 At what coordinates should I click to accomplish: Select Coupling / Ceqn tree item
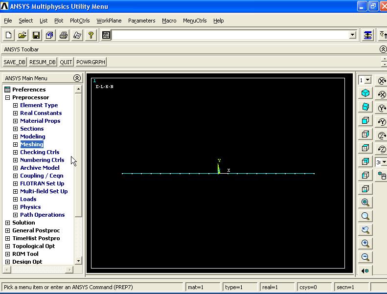click(x=42, y=176)
